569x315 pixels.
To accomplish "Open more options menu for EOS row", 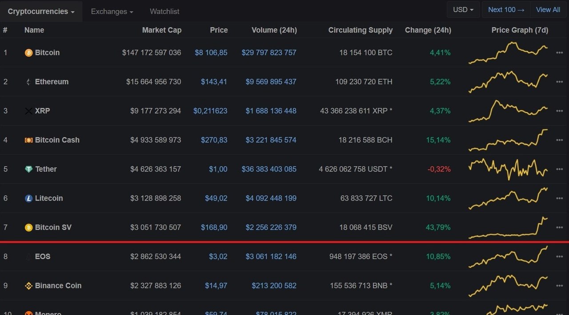I will (x=559, y=256).
